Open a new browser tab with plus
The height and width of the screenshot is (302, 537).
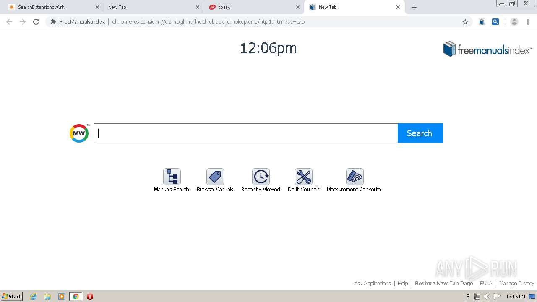(414, 7)
